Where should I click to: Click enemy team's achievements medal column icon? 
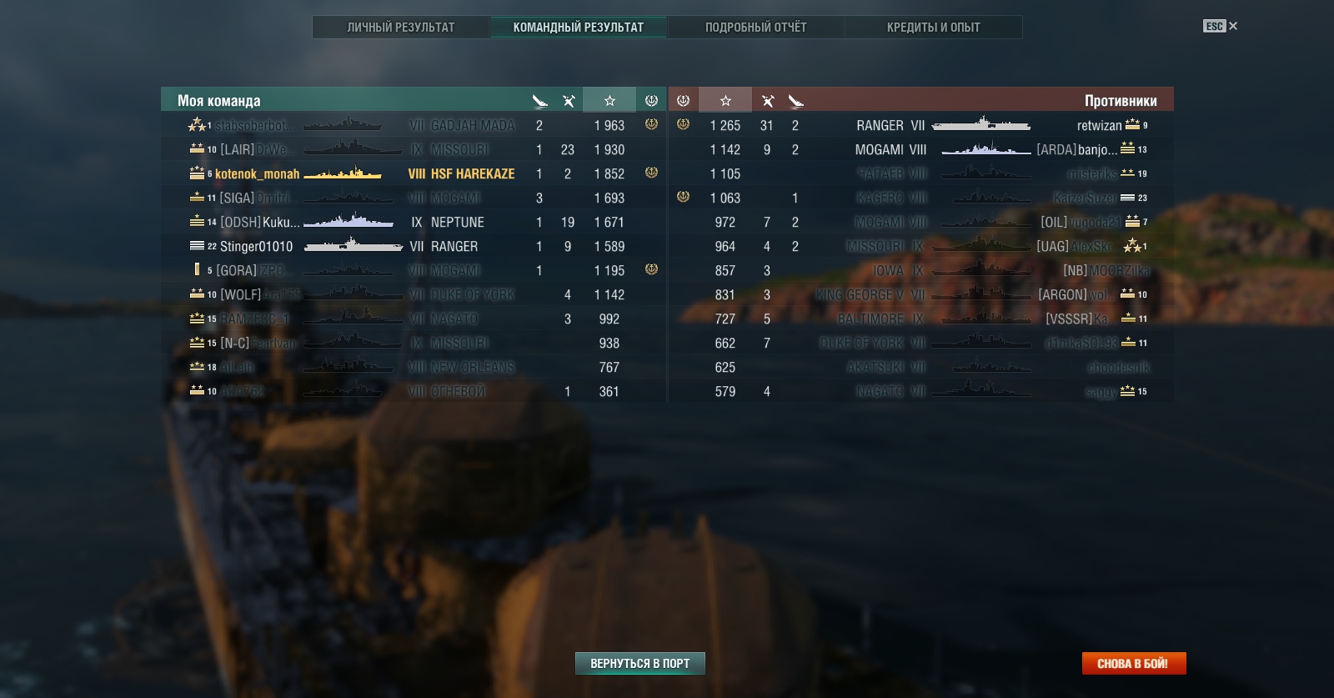(x=683, y=100)
